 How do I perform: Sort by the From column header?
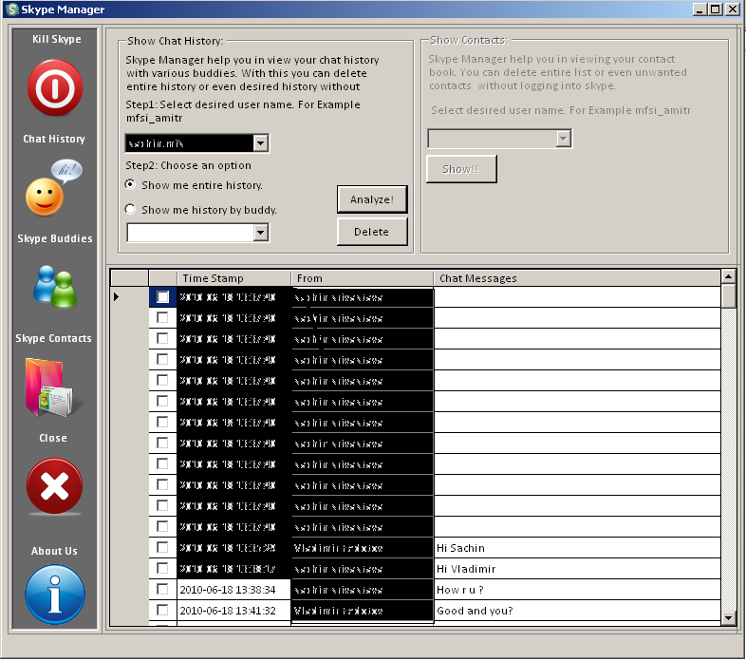[362, 278]
